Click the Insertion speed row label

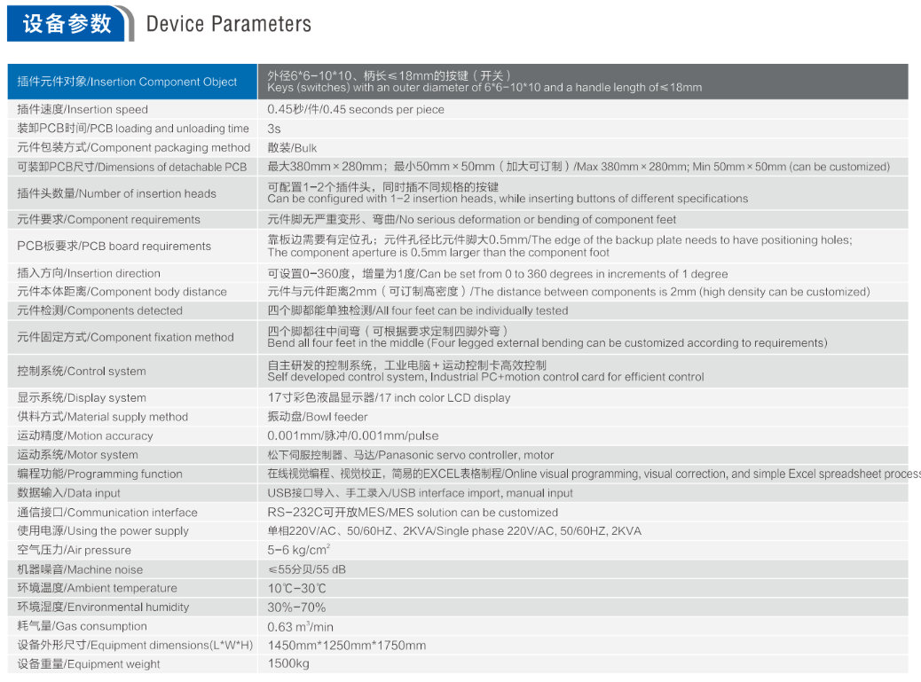point(83,109)
